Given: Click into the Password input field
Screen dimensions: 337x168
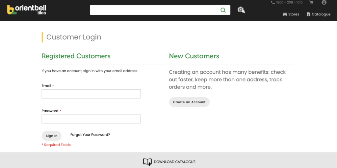Looking at the screenshot, I should [x=91, y=119].
